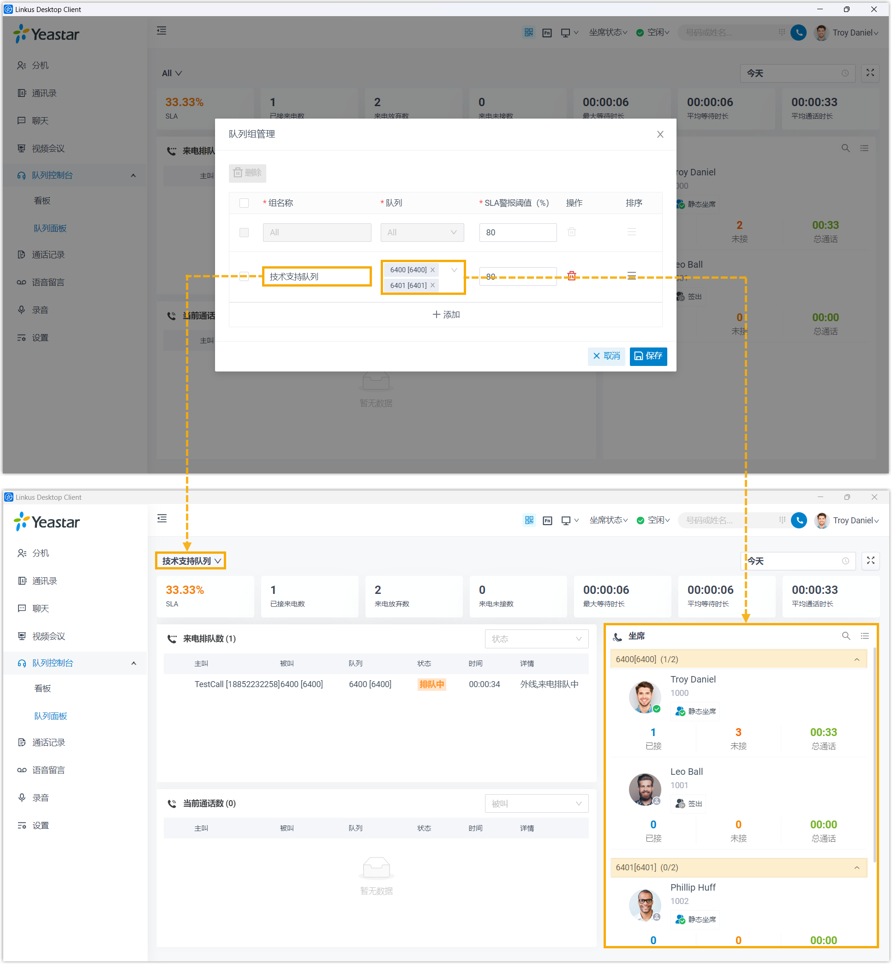Click QR code icon in lower toolbar
Image resolution: width=892 pixels, height=964 pixels.
(529, 520)
